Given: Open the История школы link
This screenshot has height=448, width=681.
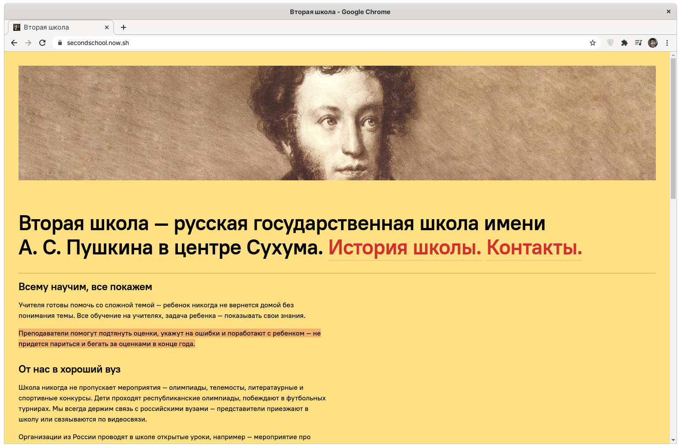Looking at the screenshot, I should tap(405, 248).
